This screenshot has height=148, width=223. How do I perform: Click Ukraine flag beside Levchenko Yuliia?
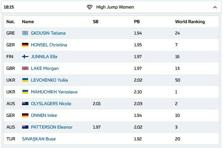(x=25, y=80)
